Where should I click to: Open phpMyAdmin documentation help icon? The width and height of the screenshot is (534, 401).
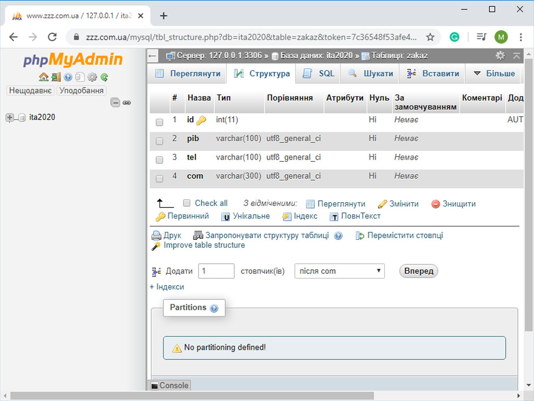tap(68, 77)
